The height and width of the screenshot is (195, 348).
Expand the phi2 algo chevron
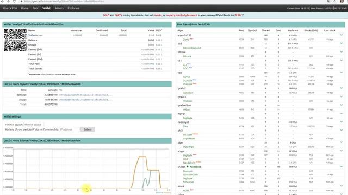coord(341,130)
